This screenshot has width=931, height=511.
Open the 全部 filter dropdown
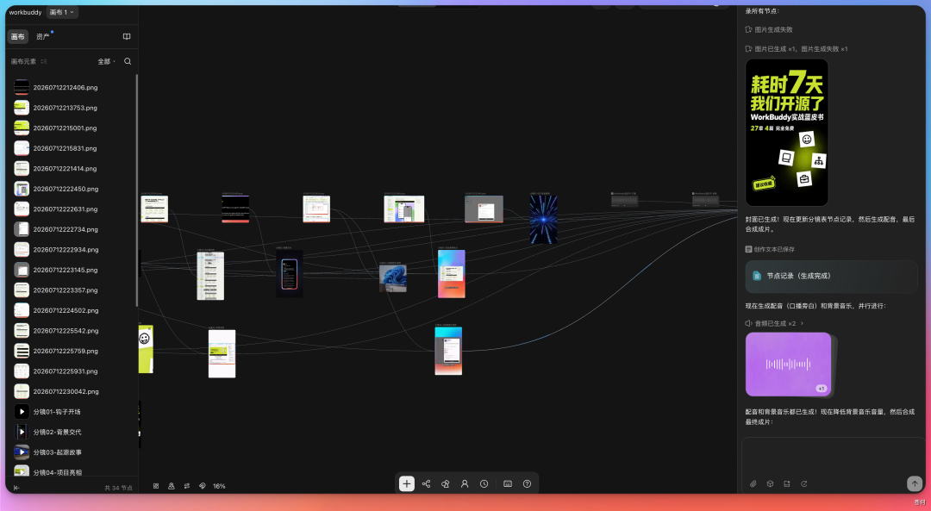107,61
